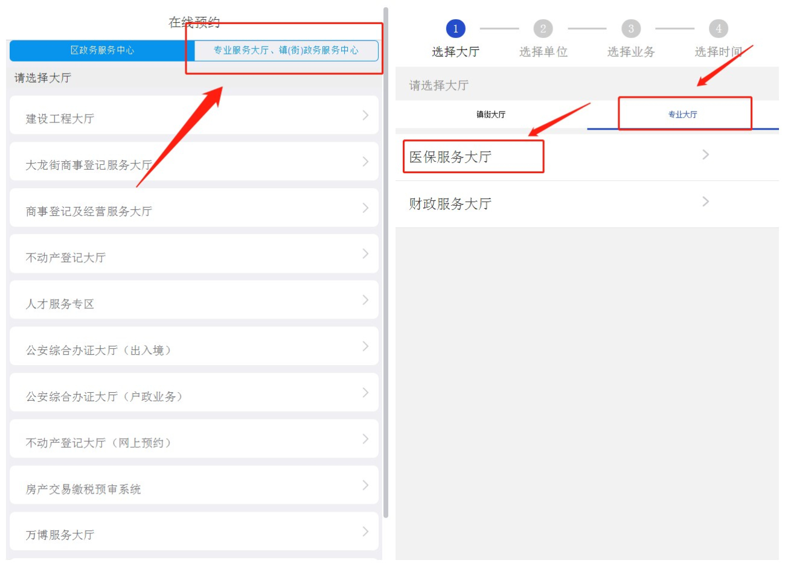The height and width of the screenshot is (566, 785).
Task: Click step 1 circle 选择大厅
Action: coord(455,28)
